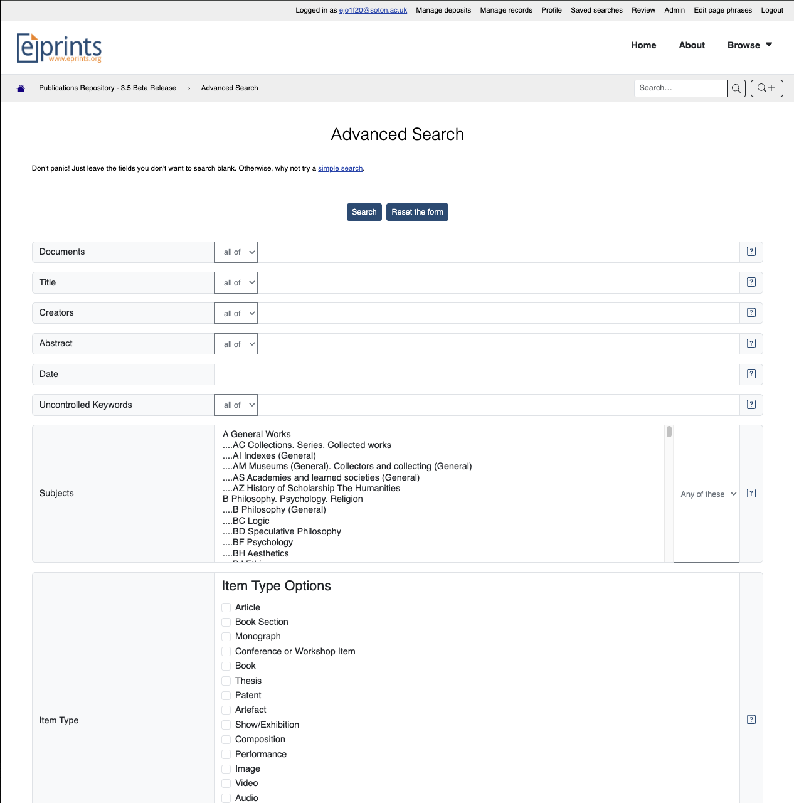Open advanced search via magnifier-plus icon

tap(766, 88)
